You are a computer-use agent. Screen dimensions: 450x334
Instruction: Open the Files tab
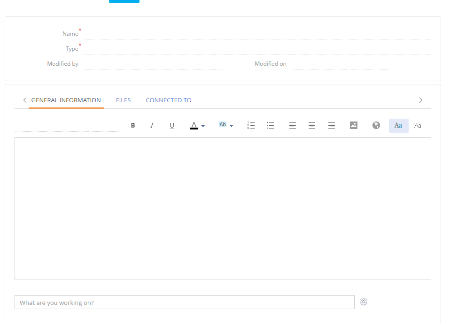pyautogui.click(x=123, y=100)
